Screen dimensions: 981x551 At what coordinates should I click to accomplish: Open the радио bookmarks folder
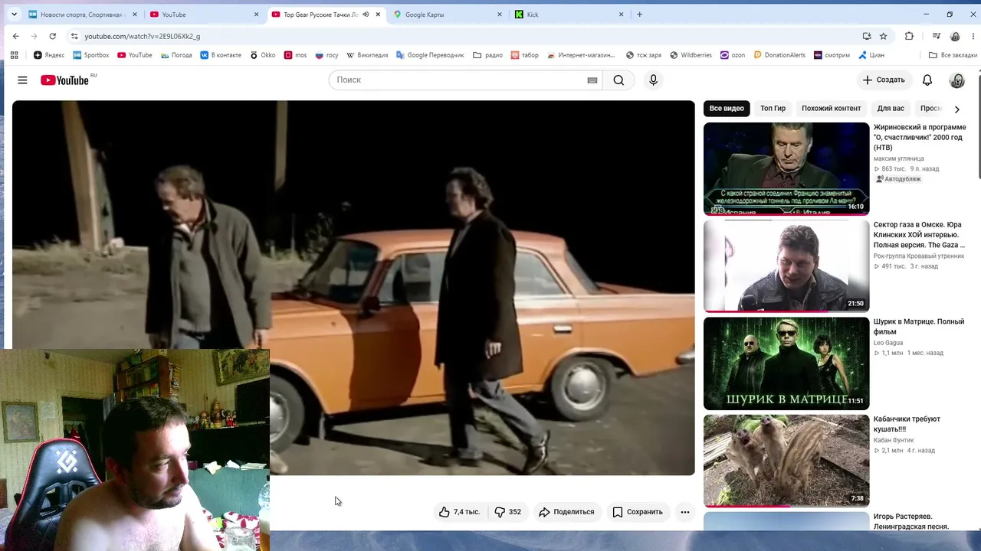click(x=487, y=55)
